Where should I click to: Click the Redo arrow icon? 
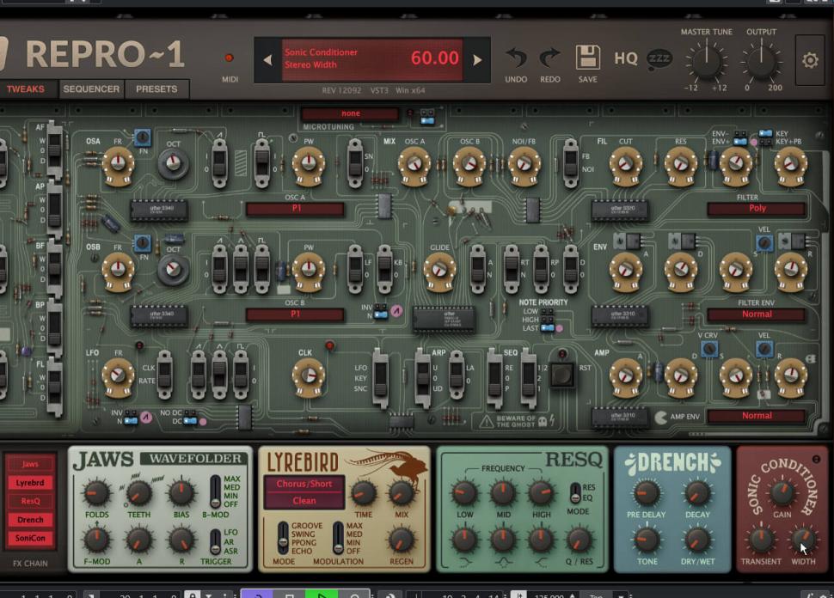click(549, 58)
